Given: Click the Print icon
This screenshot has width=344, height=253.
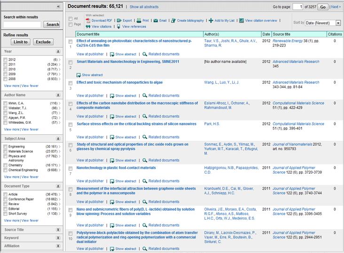Looking at the screenshot, I should tap(139, 21).
